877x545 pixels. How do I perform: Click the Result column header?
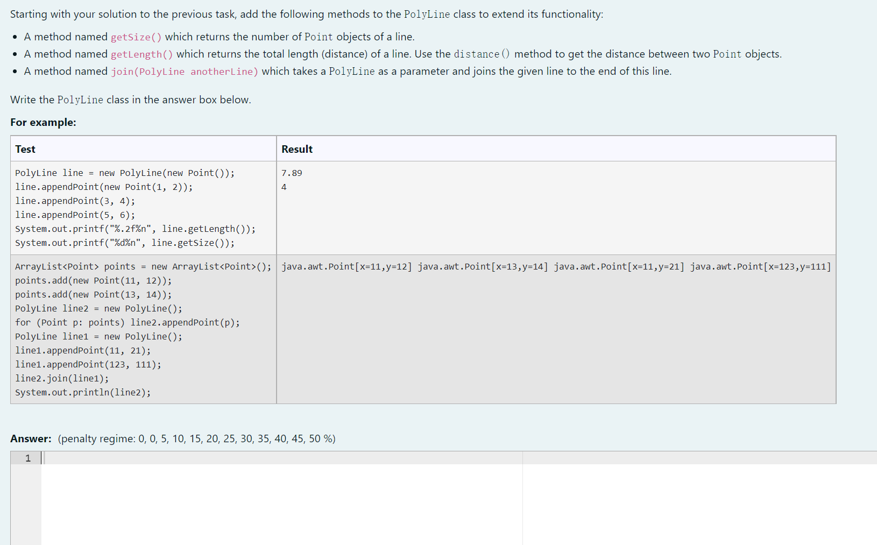point(296,149)
